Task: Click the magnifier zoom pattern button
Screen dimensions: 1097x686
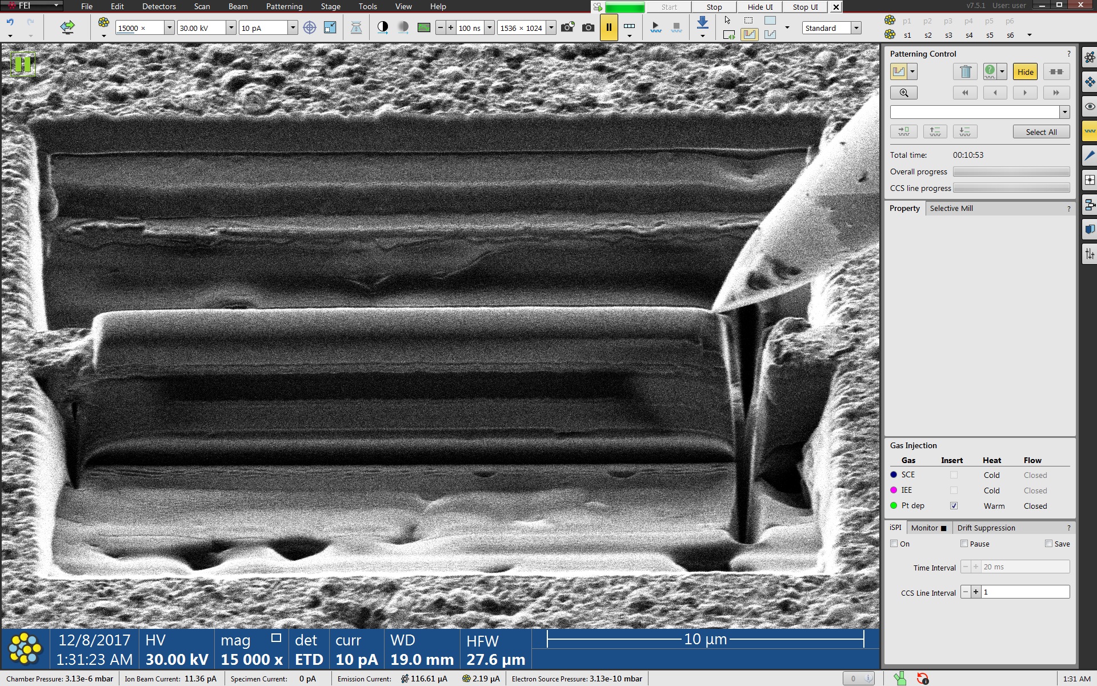Action: click(903, 93)
